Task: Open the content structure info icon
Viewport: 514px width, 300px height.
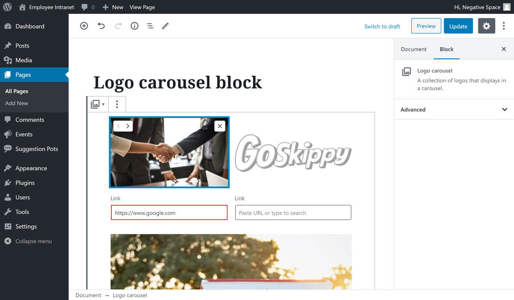Action: click(x=134, y=26)
